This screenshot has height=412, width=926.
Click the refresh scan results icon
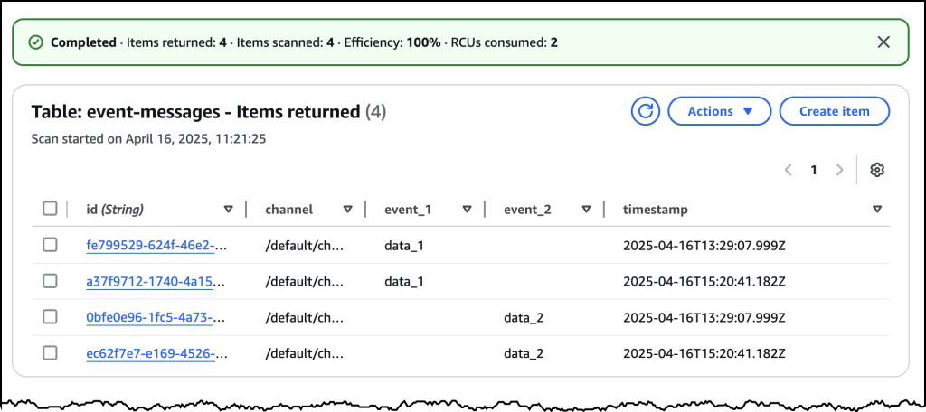[646, 111]
